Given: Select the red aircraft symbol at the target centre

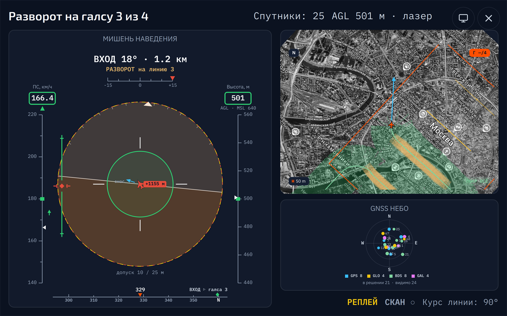Looking at the screenshot, I should click(140, 185).
